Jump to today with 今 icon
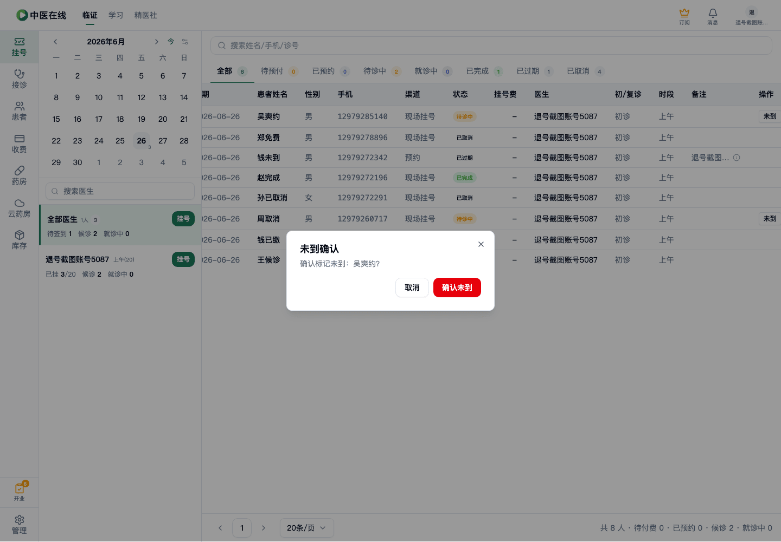The image size is (781, 542). (171, 42)
